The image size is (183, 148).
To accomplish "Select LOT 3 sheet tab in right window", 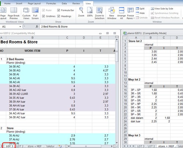I will pyautogui.click(x=141, y=146).
